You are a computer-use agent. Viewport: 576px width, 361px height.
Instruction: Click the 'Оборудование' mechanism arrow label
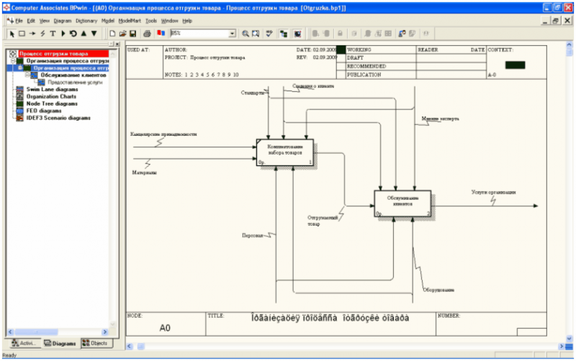pos(438,290)
